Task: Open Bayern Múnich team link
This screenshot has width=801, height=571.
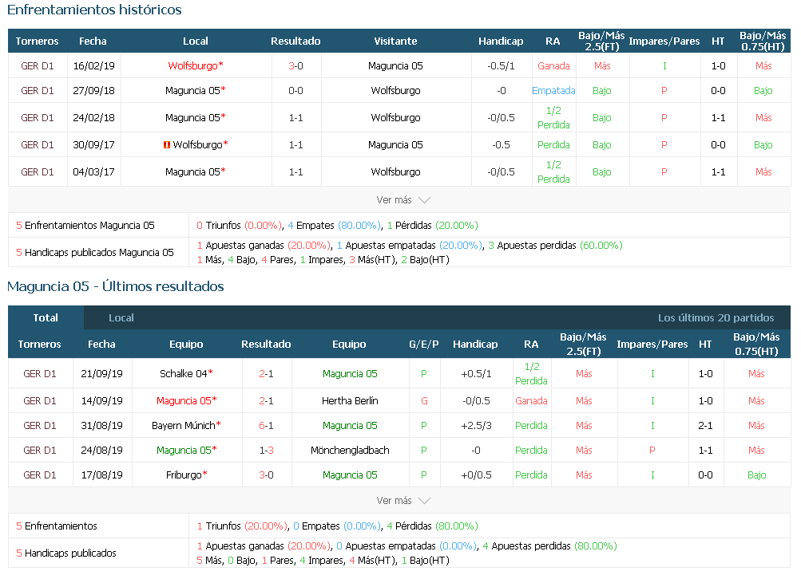Action: (184, 426)
